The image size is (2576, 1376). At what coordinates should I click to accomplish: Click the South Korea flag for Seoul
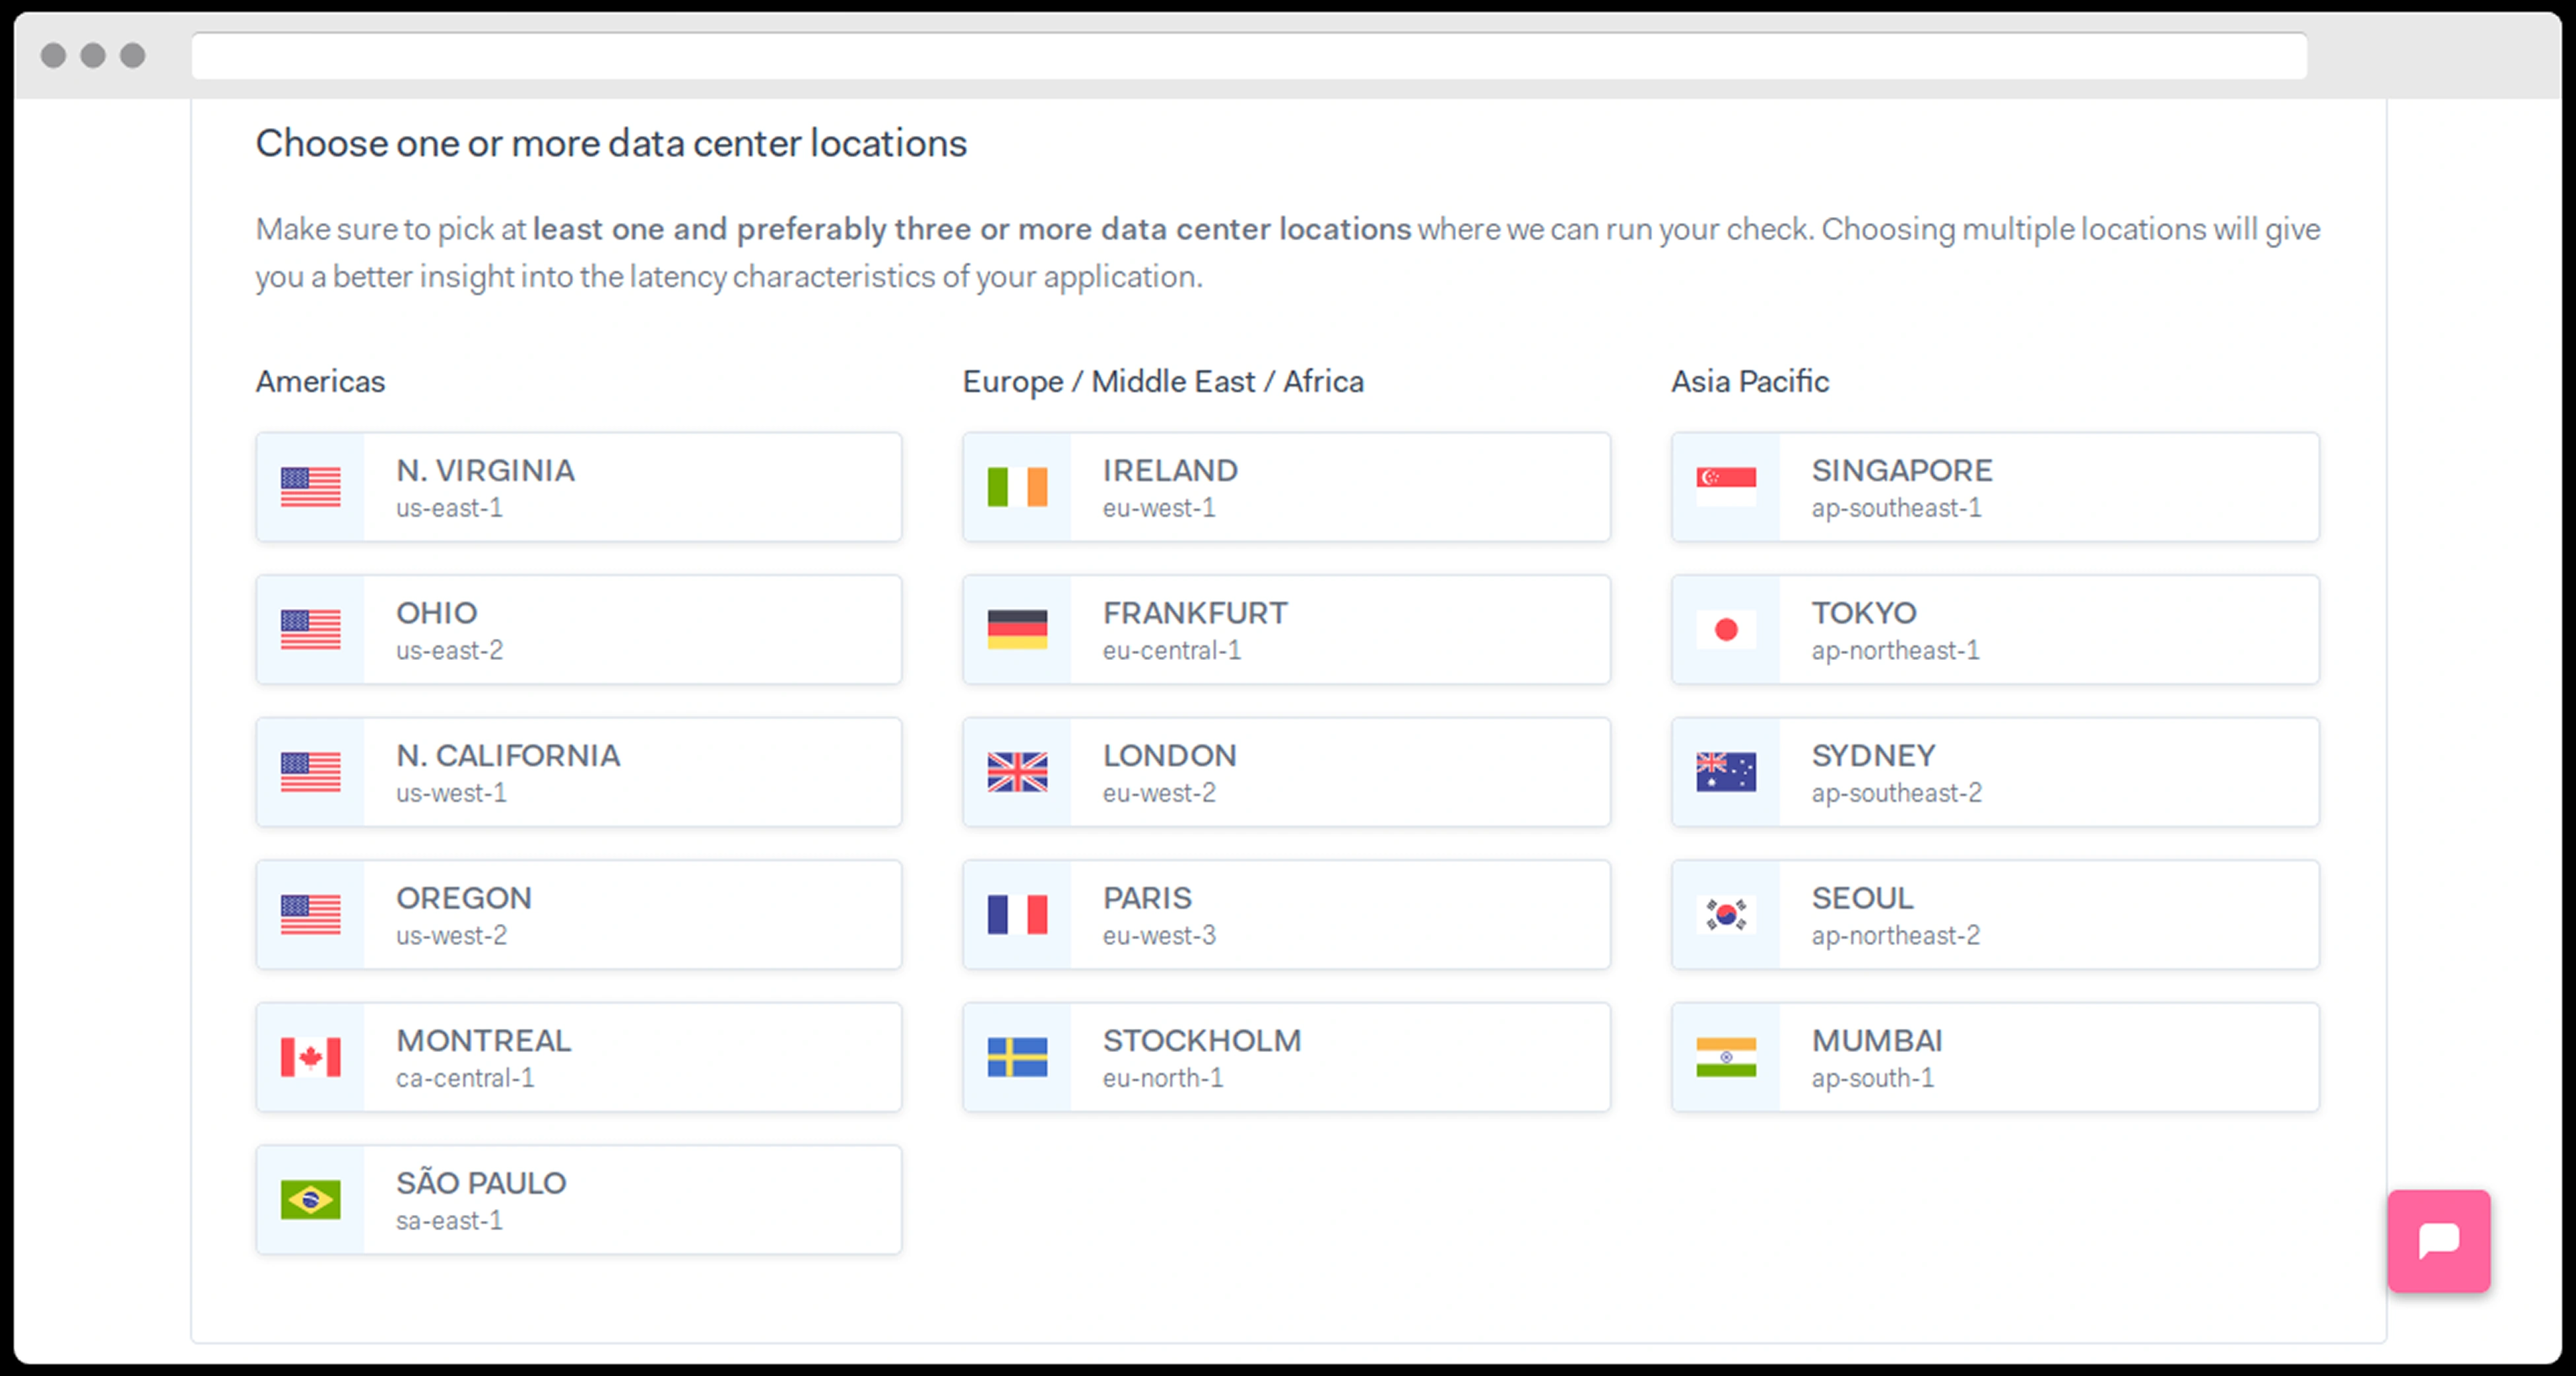(1726, 915)
